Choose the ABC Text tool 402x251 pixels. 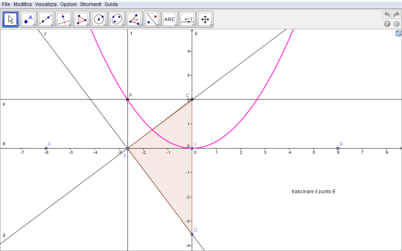pos(170,19)
